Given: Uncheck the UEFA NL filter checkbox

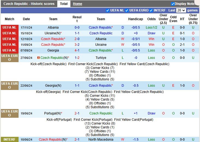Looking at the screenshot, I should [107, 10].
